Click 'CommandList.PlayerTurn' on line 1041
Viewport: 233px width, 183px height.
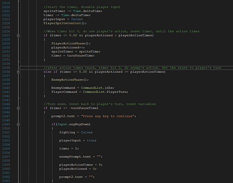tap(105, 92)
